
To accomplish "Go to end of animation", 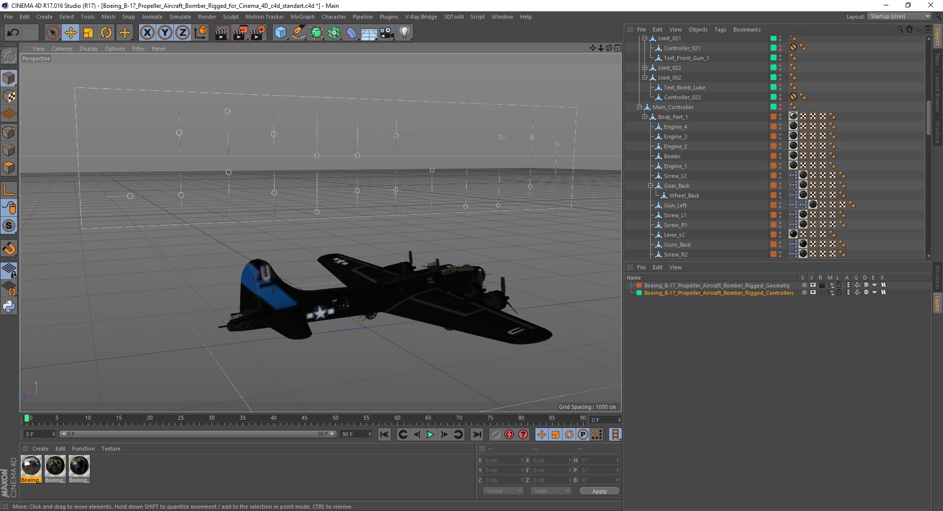I will [477, 434].
